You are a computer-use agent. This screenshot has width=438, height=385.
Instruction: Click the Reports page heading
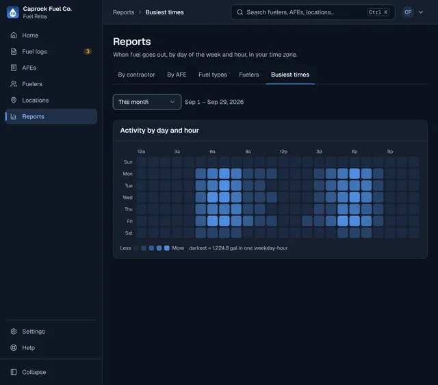click(x=132, y=42)
